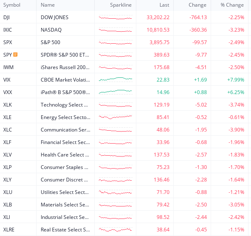Click the last price 3,895.75

tap(160, 42)
